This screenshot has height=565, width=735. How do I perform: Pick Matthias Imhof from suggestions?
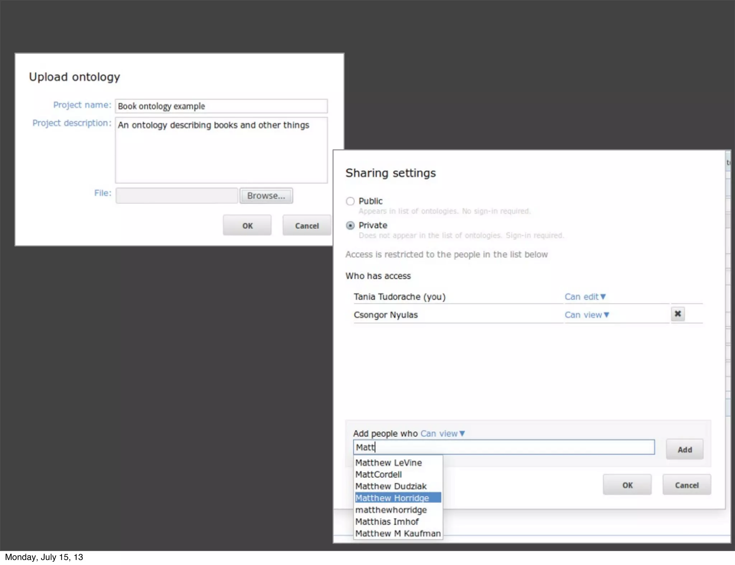(387, 522)
